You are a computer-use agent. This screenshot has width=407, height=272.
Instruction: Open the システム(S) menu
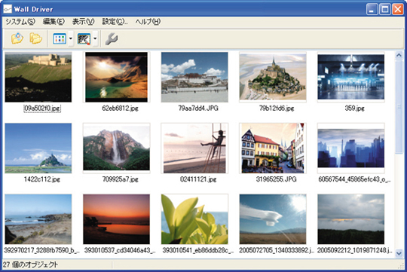point(20,22)
